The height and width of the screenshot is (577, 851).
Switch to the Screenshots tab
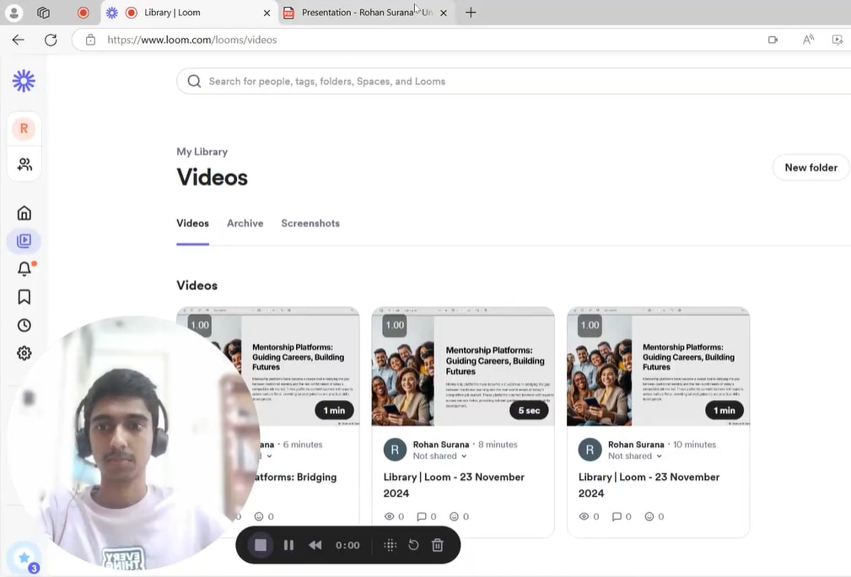coord(310,224)
